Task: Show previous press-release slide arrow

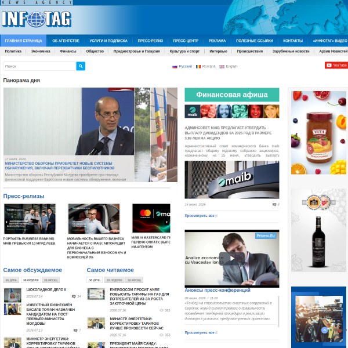Action: tap(6, 222)
